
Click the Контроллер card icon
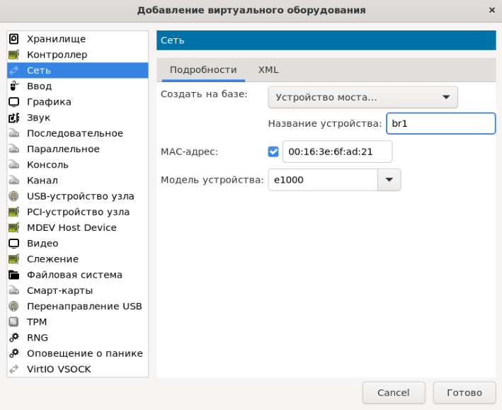pyautogui.click(x=13, y=55)
